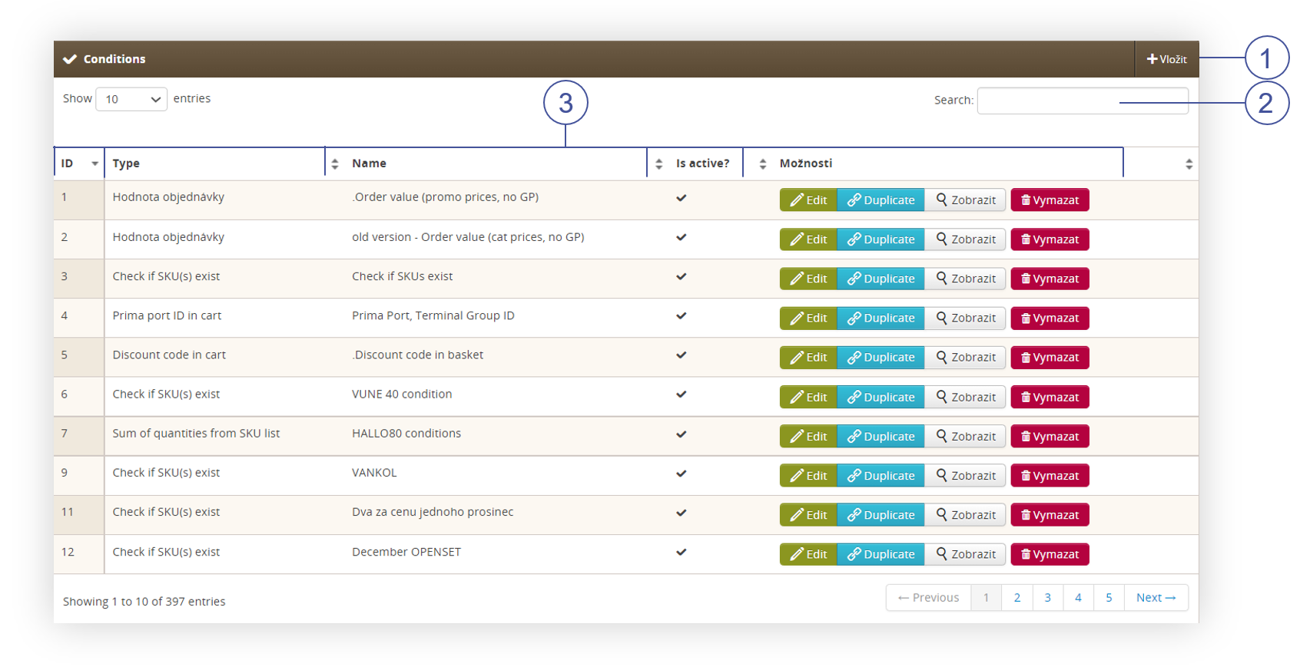Edit the VANKOL condition

pos(808,476)
